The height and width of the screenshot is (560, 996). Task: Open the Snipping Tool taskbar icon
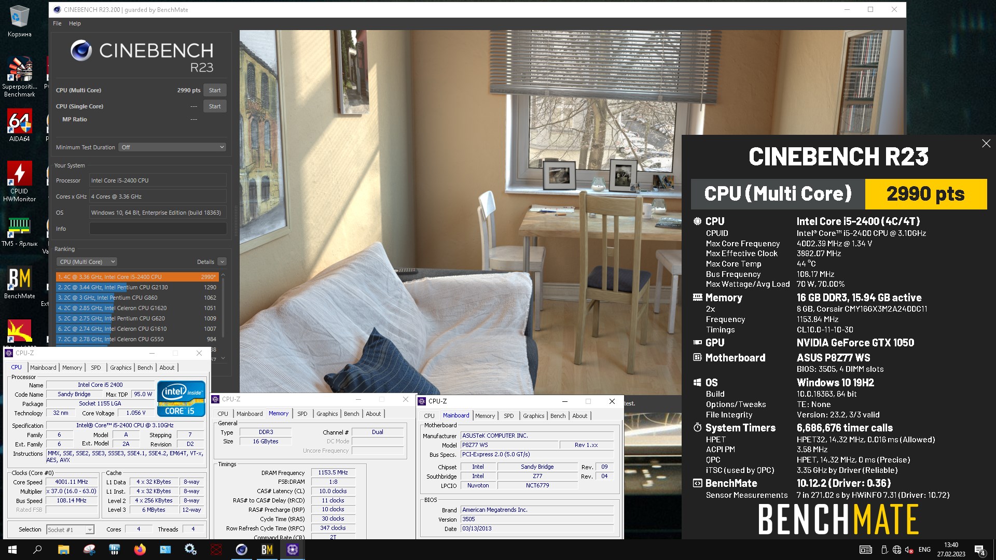(x=89, y=550)
